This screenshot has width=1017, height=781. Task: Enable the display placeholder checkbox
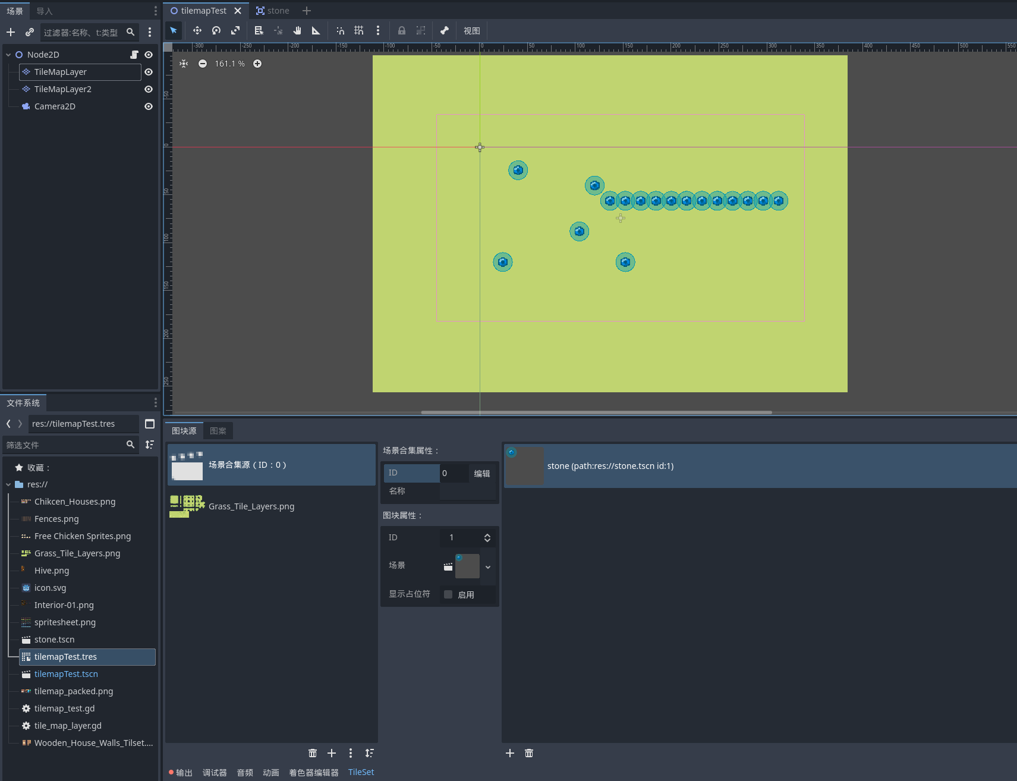coord(448,594)
